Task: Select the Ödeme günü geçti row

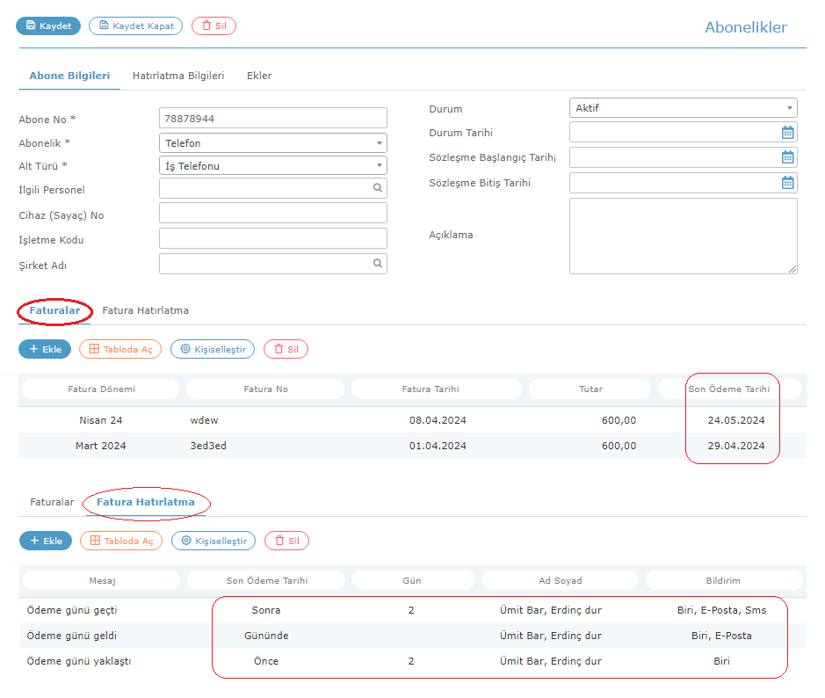Action: tap(412, 610)
